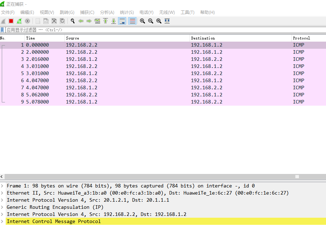Click the Wireshark title bar app icon
Screen dimensions: 326x233
[x=2, y=4]
